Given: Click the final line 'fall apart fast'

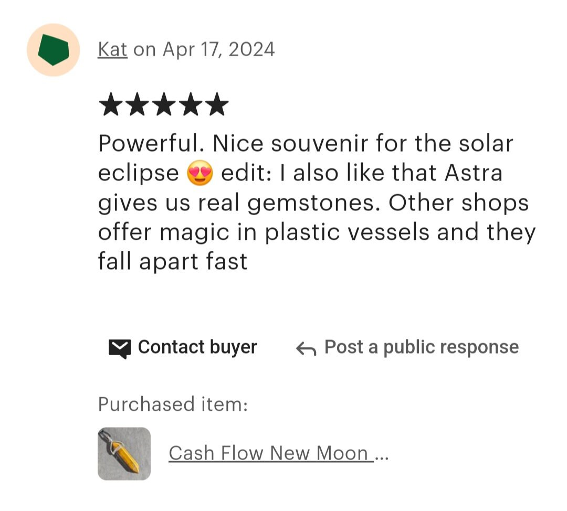Looking at the screenshot, I should click(x=173, y=261).
